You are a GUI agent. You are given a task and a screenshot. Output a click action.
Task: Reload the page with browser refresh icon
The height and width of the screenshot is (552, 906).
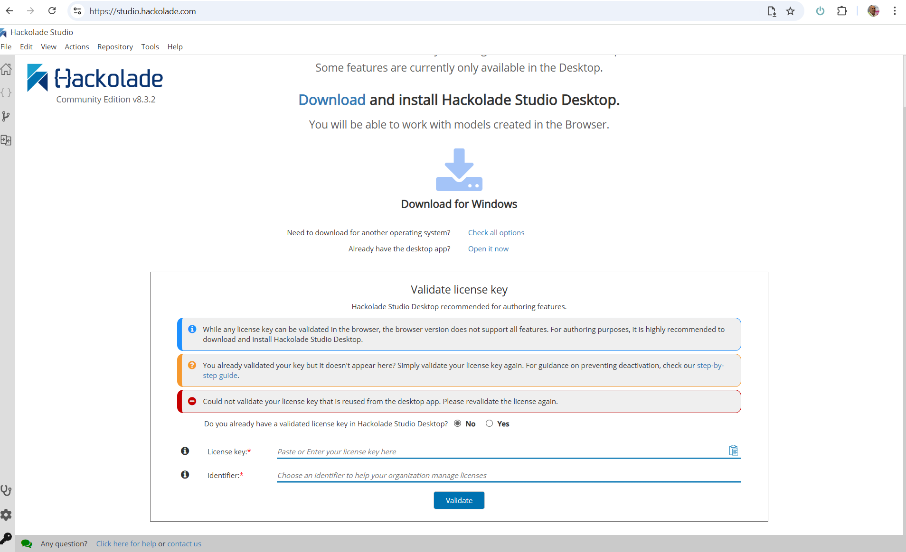[52, 11]
